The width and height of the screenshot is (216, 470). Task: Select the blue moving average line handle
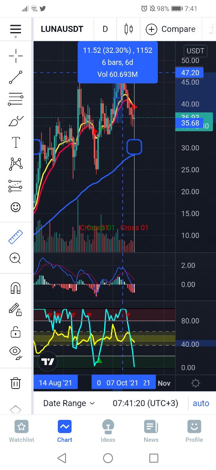(134, 148)
